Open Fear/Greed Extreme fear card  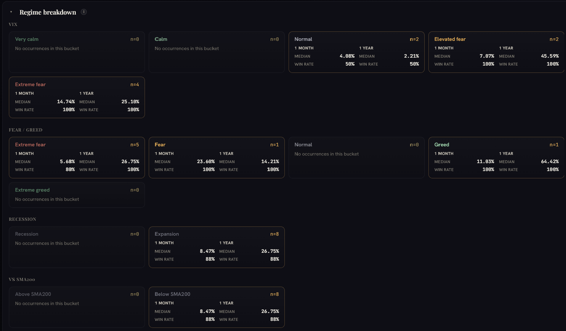pos(77,158)
